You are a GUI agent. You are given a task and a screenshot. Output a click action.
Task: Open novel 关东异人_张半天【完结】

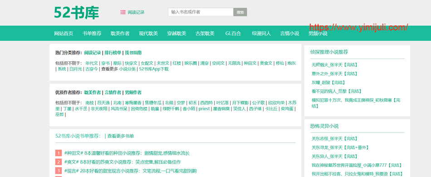pos(334,157)
